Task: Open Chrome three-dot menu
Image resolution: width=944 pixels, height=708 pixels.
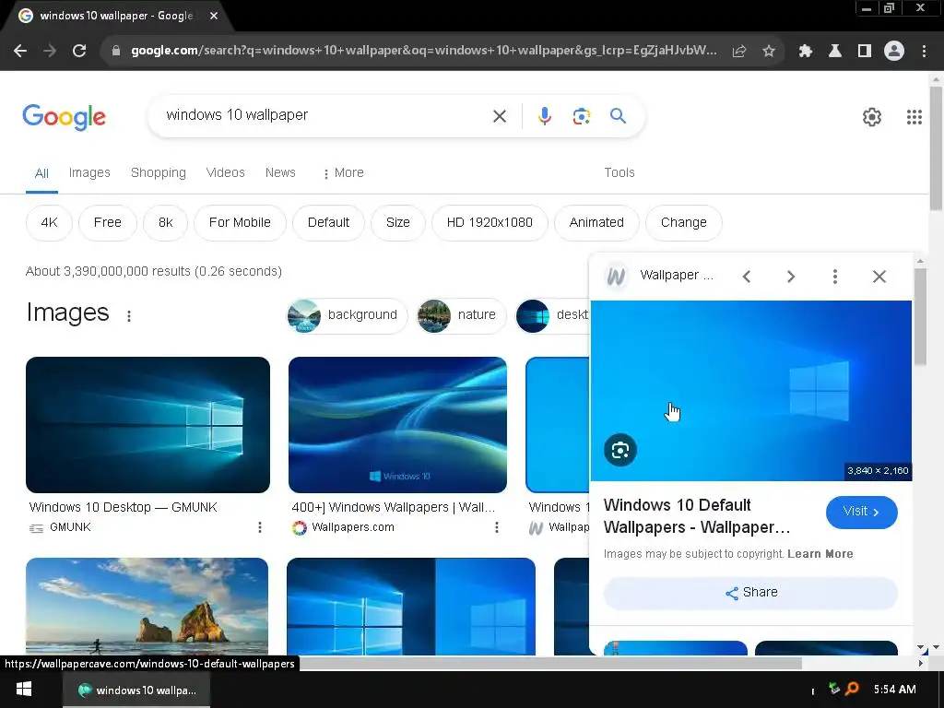Action: 924,52
